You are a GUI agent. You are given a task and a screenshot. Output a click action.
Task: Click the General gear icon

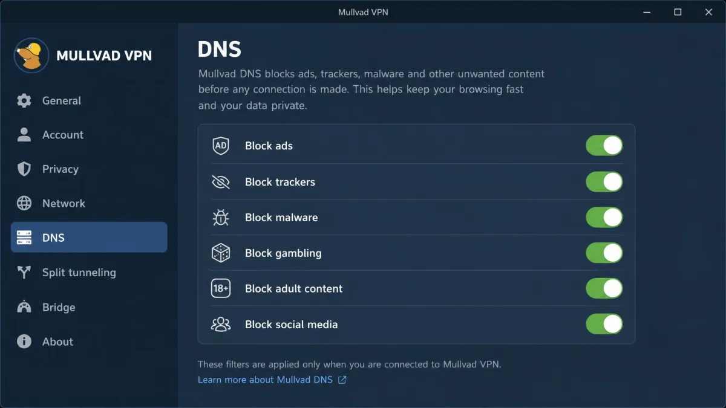[24, 101]
